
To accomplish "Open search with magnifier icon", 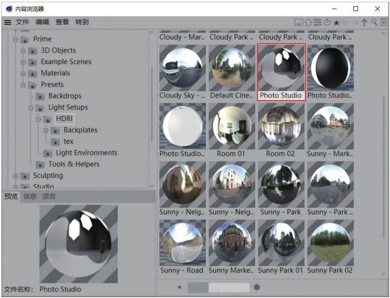I will 374,22.
